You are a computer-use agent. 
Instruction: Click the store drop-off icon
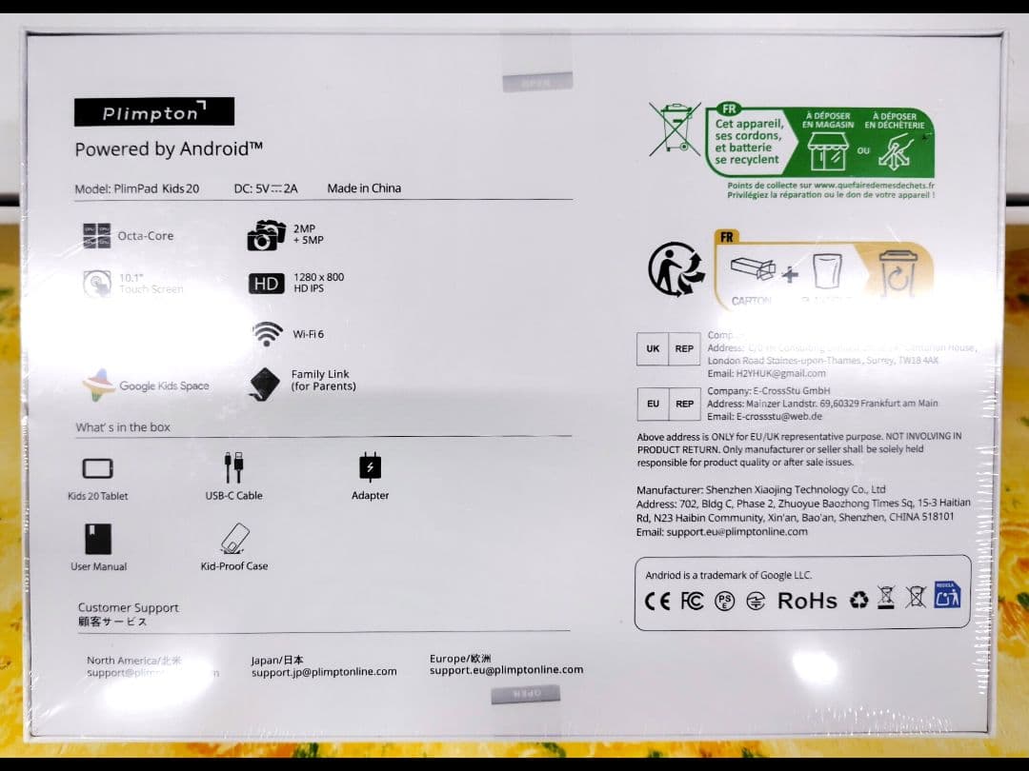(x=828, y=151)
